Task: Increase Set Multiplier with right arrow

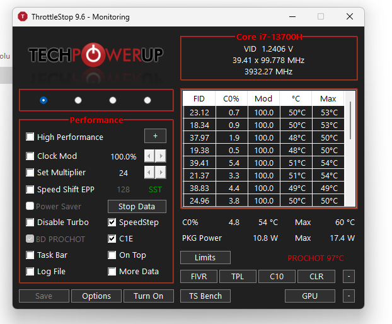Action: coord(161,173)
